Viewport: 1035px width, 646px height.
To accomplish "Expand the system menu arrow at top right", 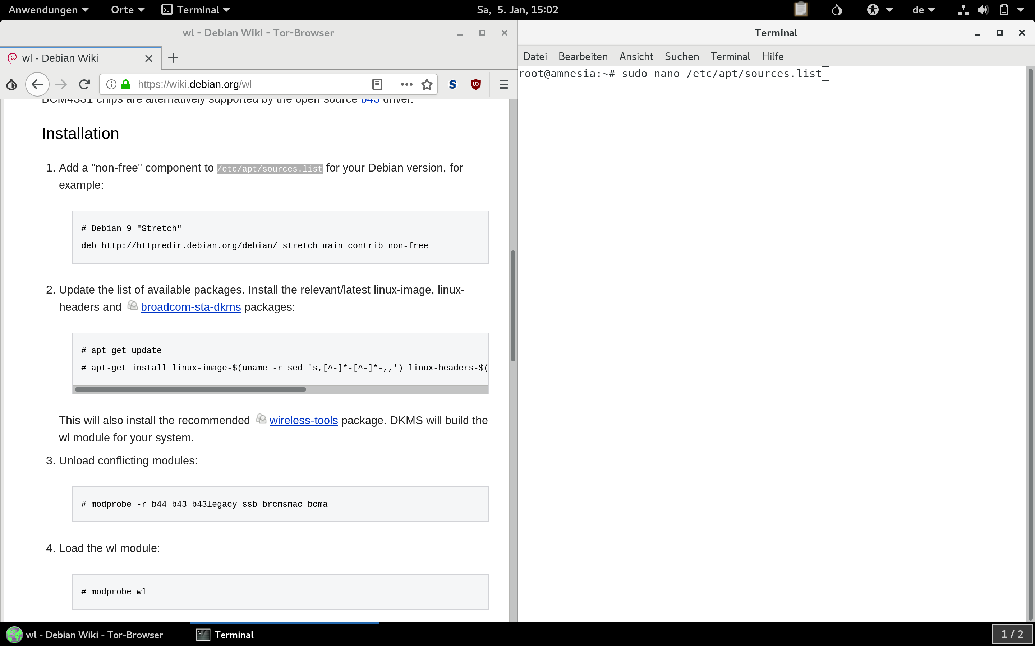I will [1021, 10].
